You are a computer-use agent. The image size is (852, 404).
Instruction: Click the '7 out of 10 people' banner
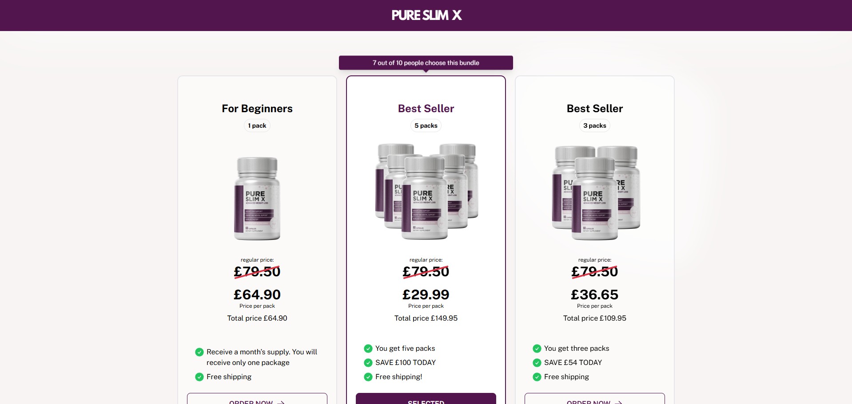[x=426, y=63]
